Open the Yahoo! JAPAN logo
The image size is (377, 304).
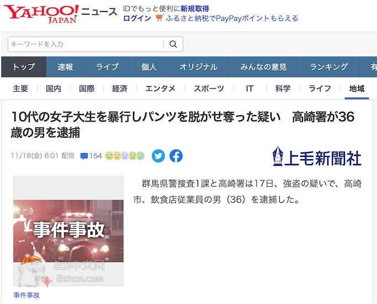(41, 14)
